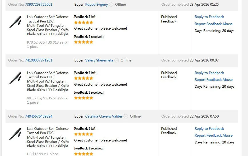The image size is (248, 156).
Task: Open order number 73907293722601
Action: (39, 4)
